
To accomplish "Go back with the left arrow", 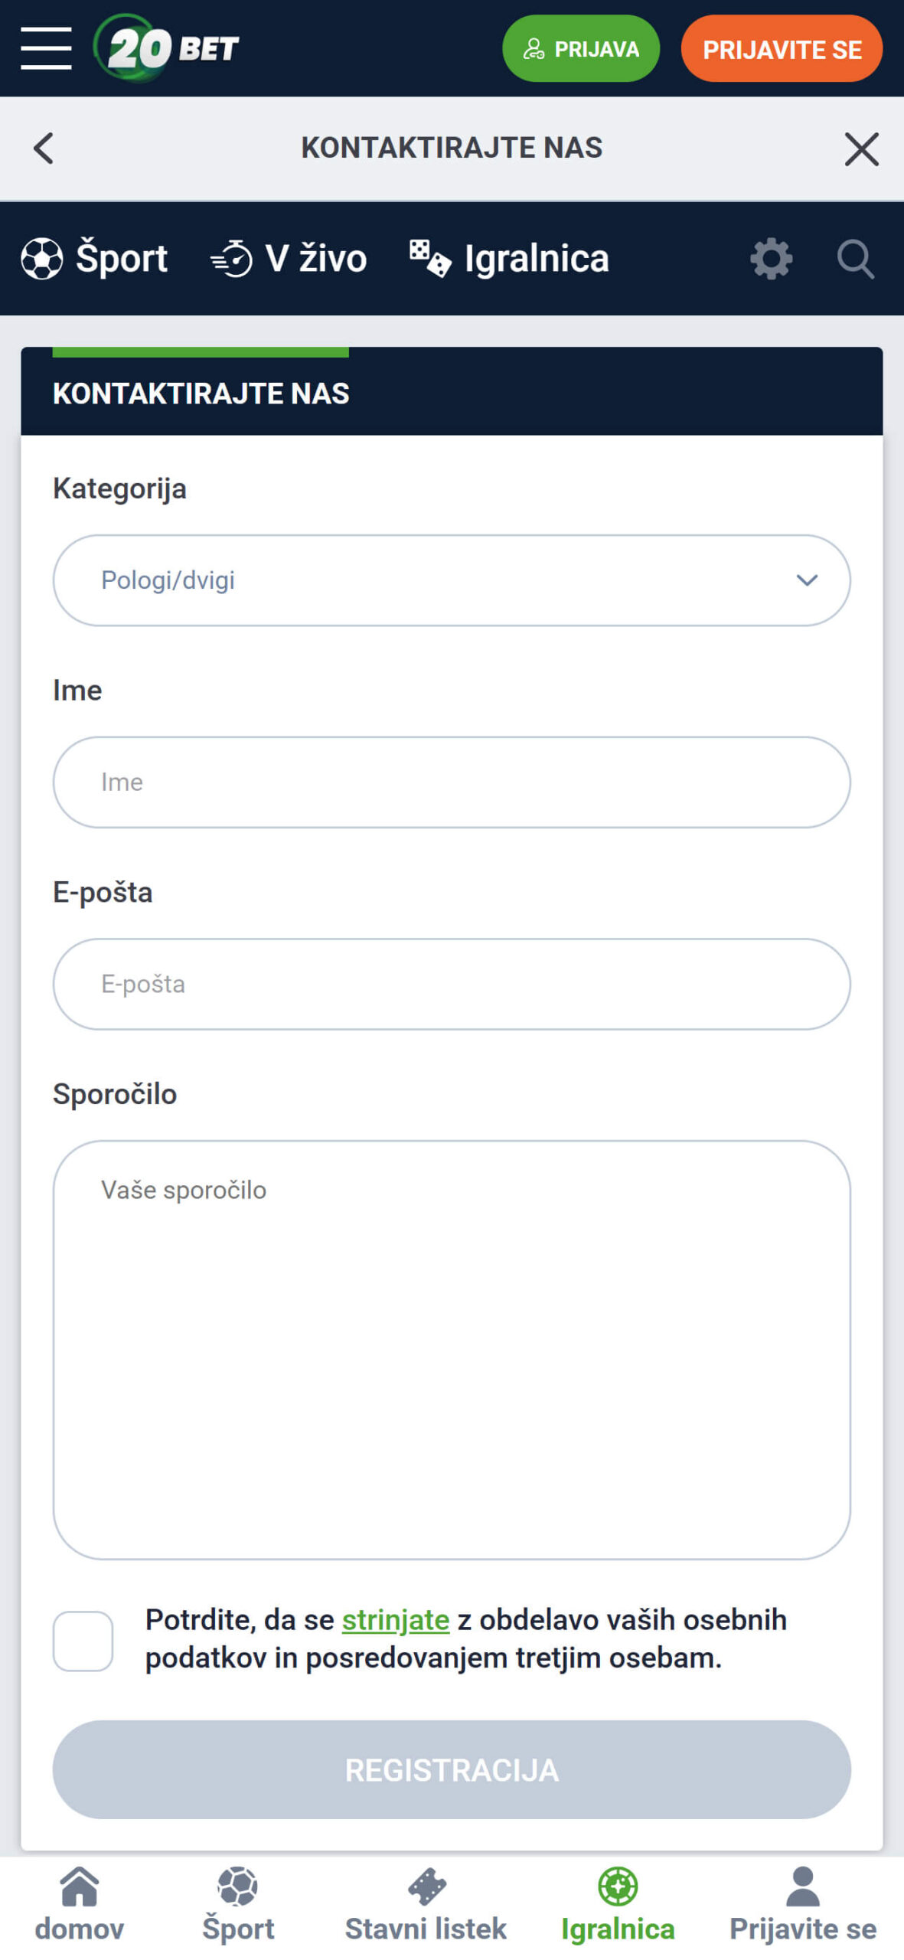I will coord(44,148).
